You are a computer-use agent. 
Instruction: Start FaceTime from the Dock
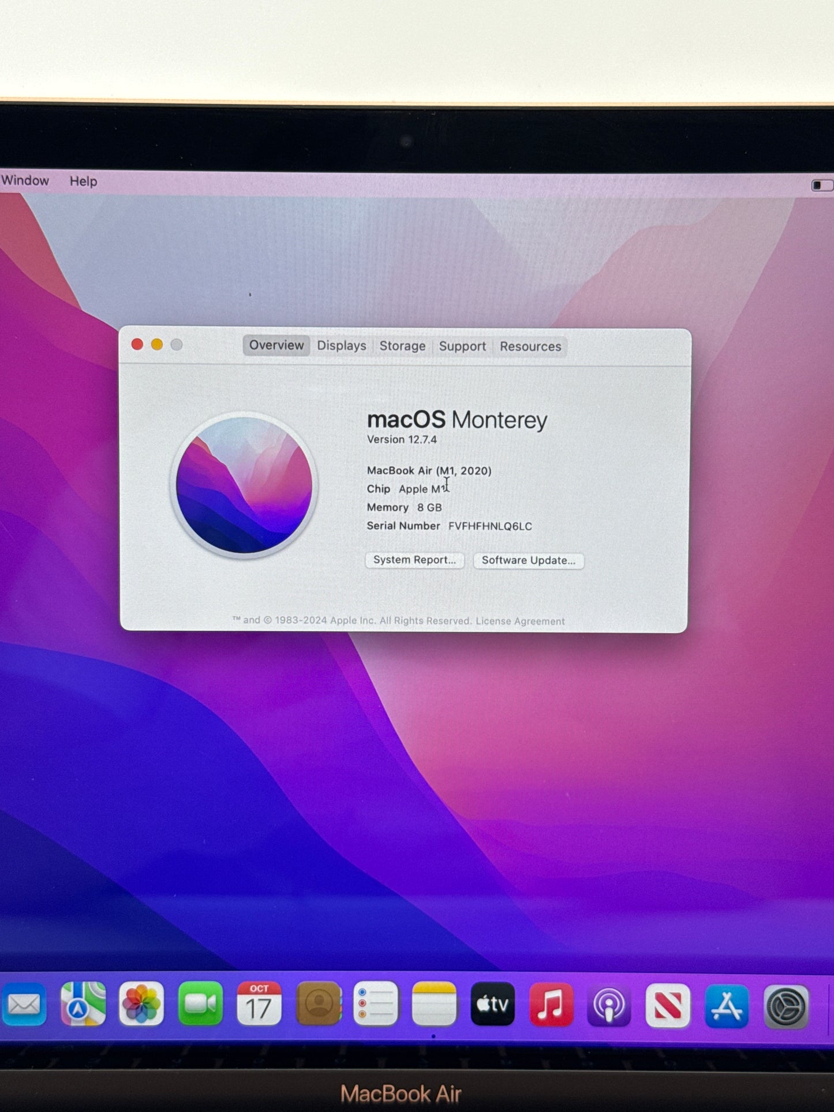[x=200, y=1005]
